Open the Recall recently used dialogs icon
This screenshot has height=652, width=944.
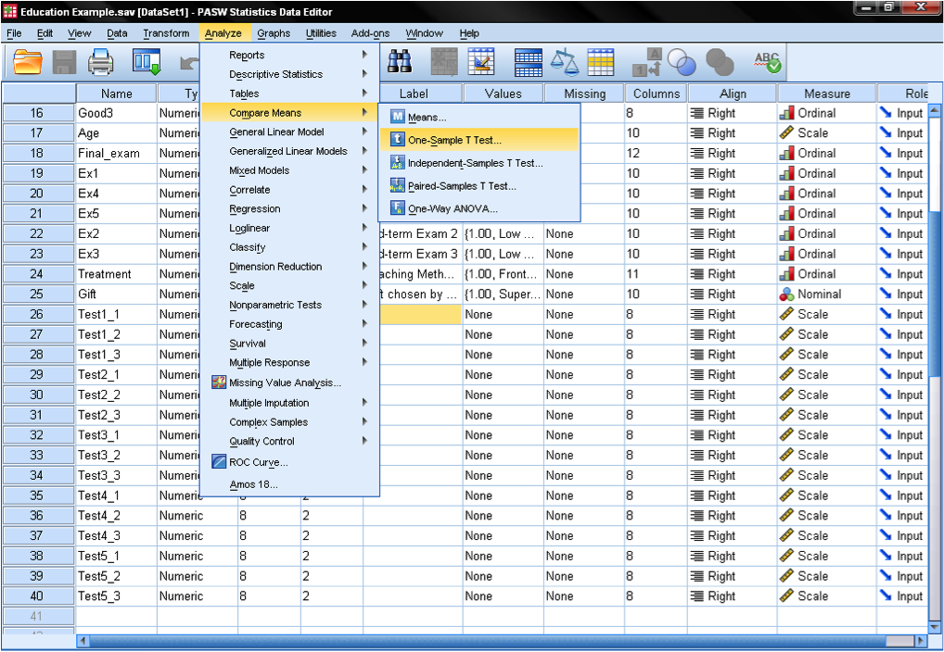(147, 62)
